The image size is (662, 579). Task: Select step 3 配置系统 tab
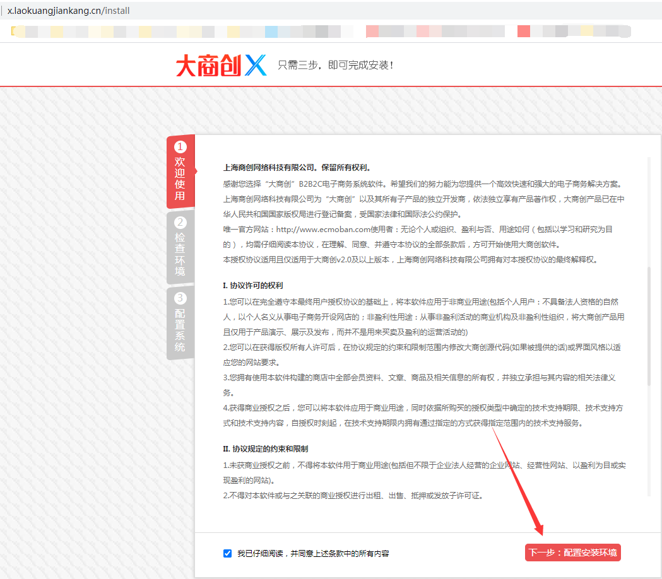pos(180,324)
